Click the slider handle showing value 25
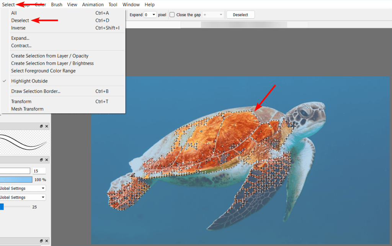This screenshot has height=246, width=392. [2, 207]
